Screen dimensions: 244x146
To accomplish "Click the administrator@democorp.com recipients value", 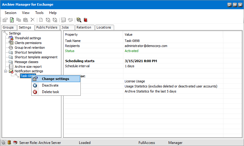I will click(146, 46).
